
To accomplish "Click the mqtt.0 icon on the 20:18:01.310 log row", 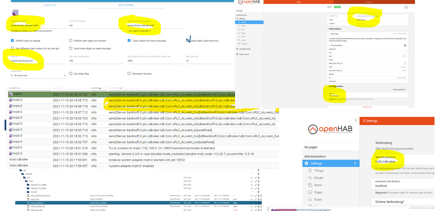I will (11, 148).
